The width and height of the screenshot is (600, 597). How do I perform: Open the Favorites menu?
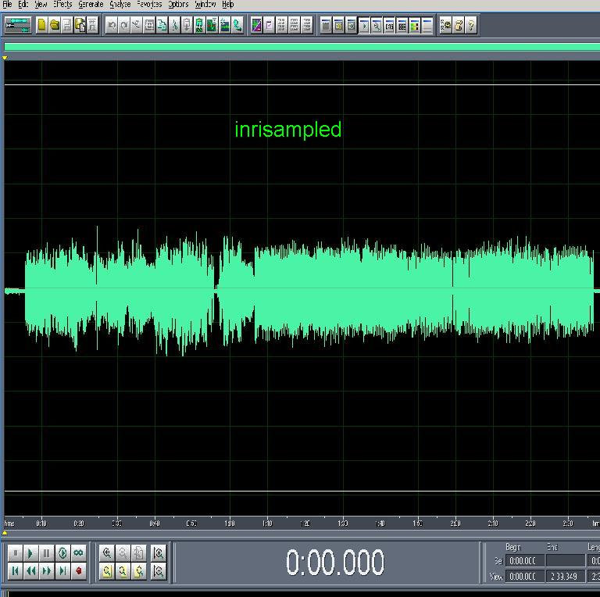(x=149, y=5)
